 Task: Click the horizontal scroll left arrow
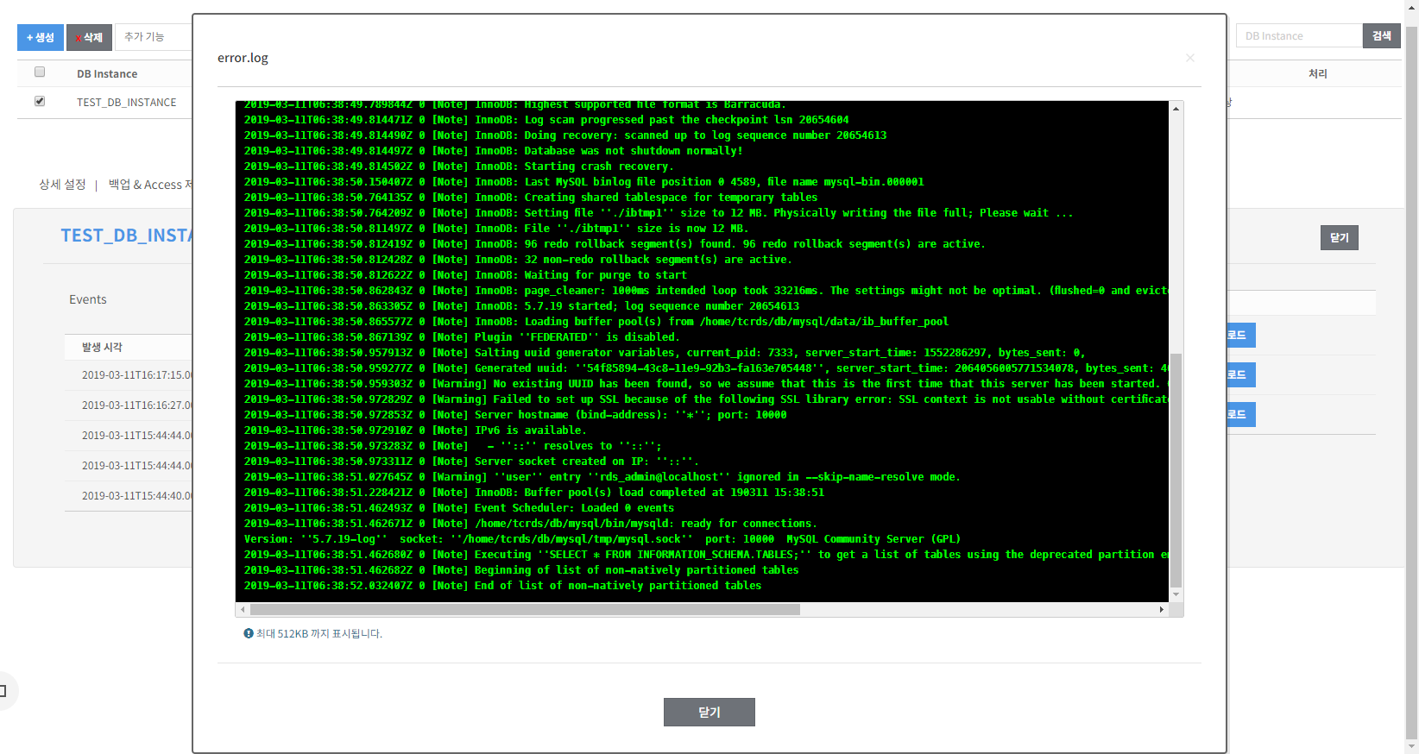click(243, 609)
